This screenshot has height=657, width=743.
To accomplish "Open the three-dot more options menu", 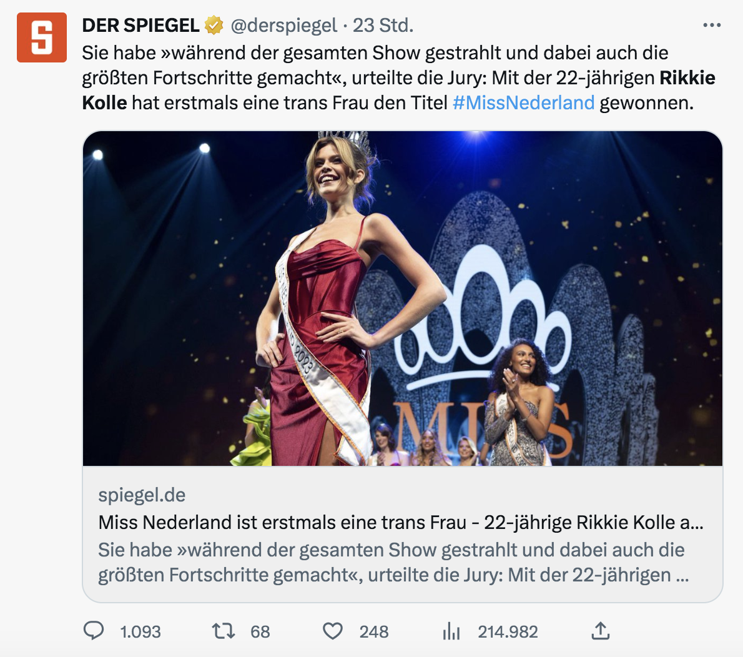I will 712,26.
